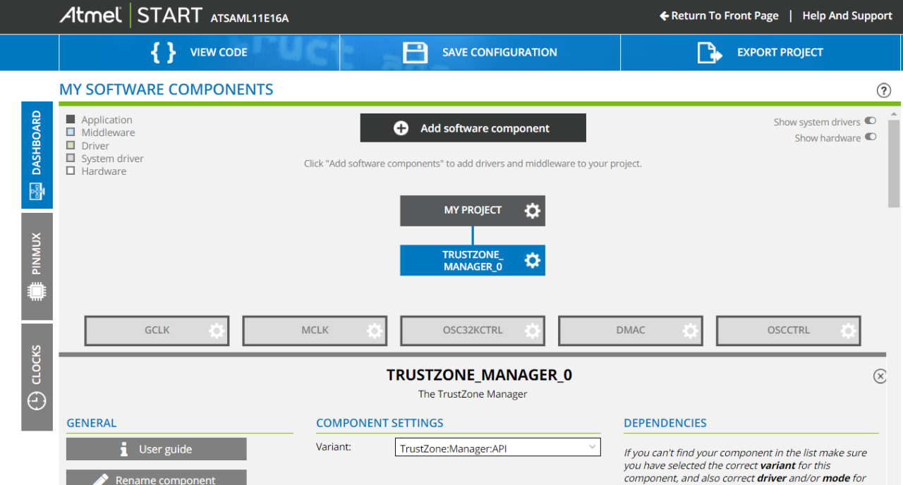The image size is (903, 485).
Task: Click the DMAC gear icon
Action: (x=691, y=331)
